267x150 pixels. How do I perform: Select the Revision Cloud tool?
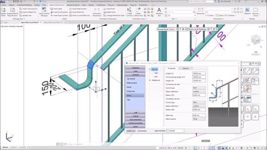[x=255, y=12]
